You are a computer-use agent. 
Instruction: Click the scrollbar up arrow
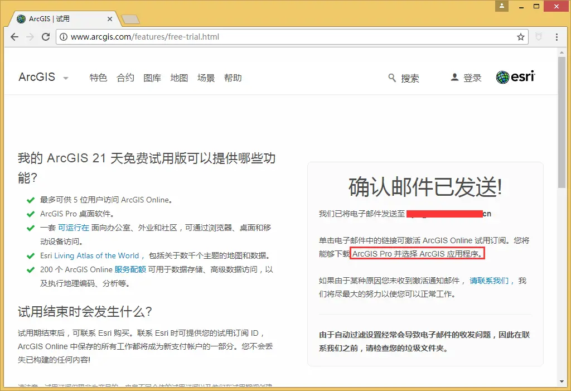click(x=562, y=53)
